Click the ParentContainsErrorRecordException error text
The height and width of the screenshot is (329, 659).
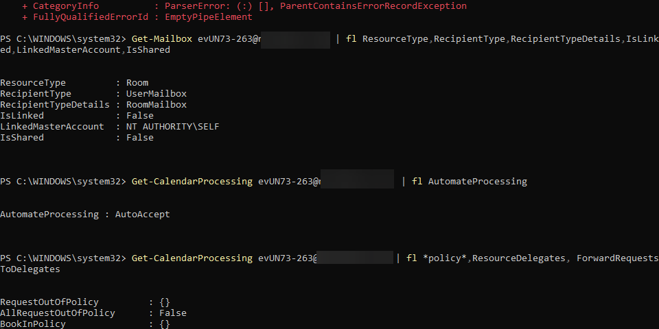click(373, 6)
